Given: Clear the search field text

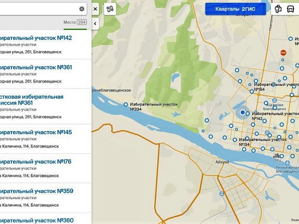Looking at the screenshot, I should (x=82, y=9).
